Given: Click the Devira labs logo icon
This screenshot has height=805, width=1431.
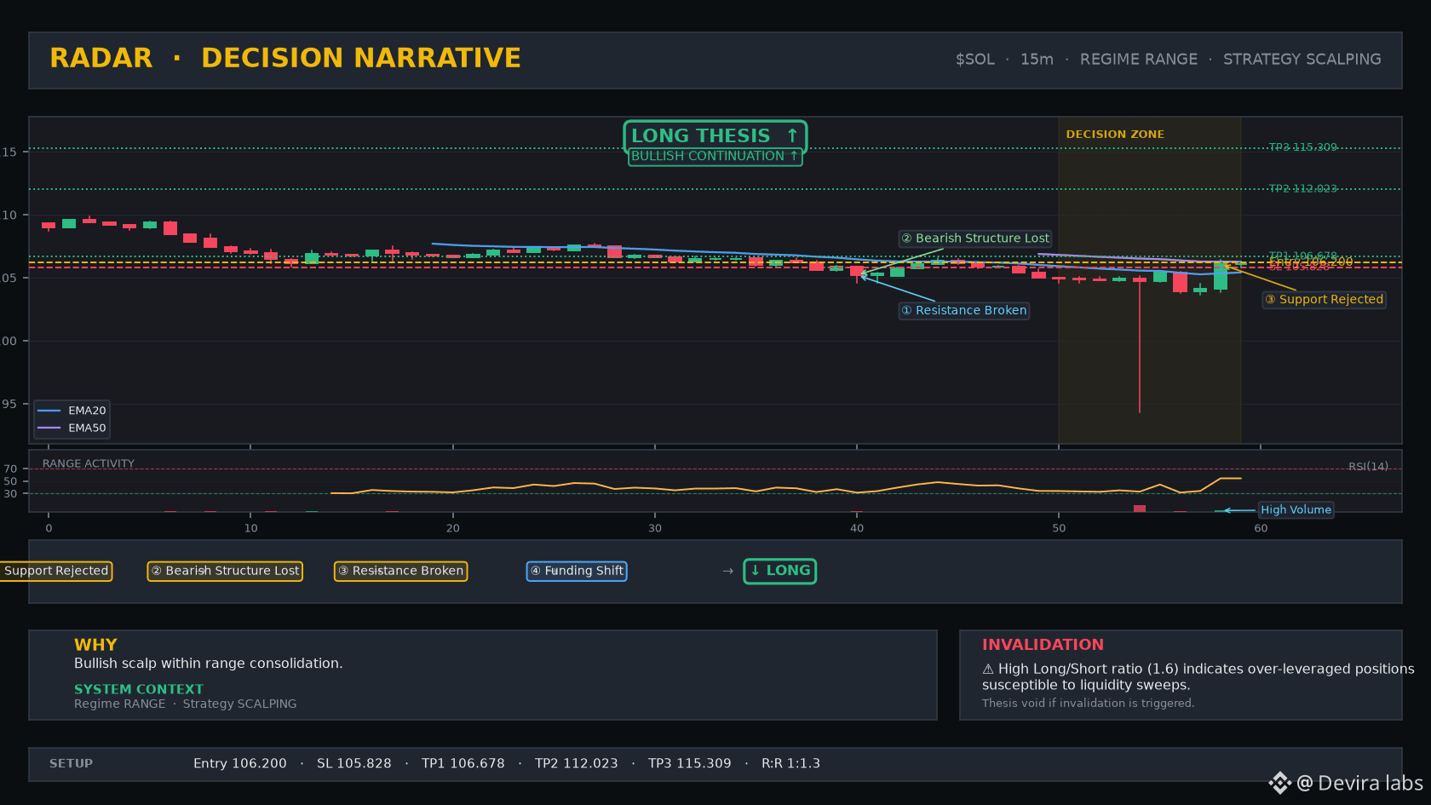Looking at the screenshot, I should coord(1279,783).
